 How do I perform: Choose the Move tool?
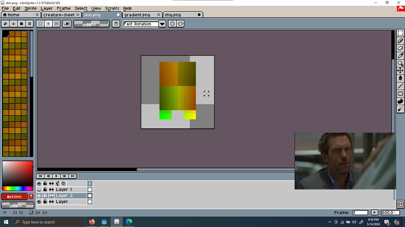400,71
